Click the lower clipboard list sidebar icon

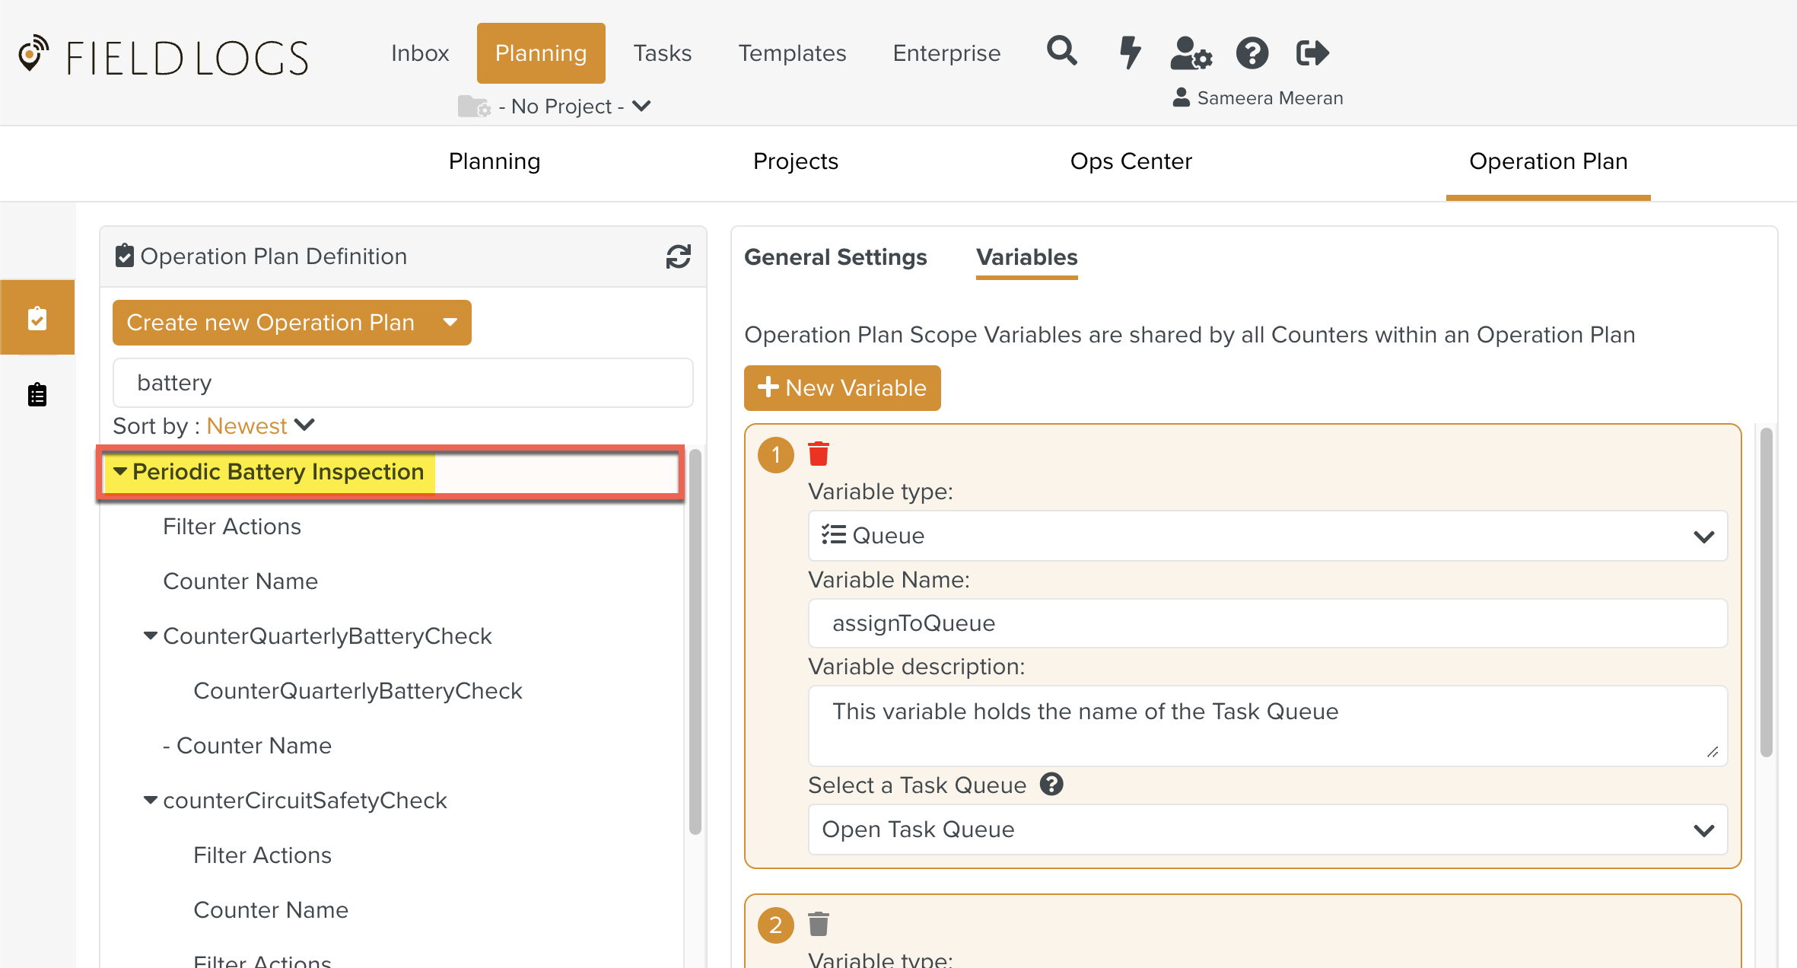37,395
